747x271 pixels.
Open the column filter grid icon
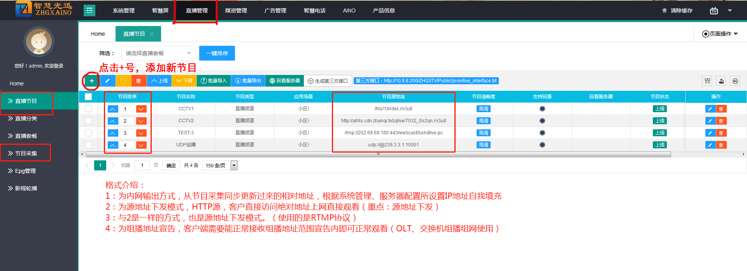(x=707, y=81)
